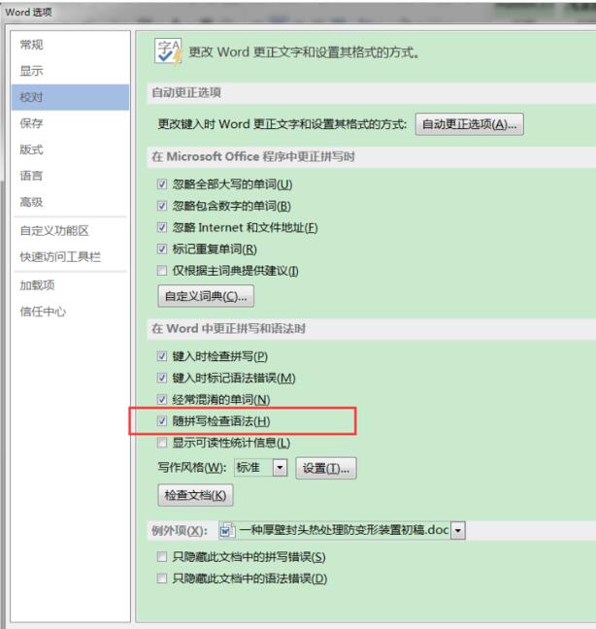Open 高级 options category
Viewport: 596px width, 629px height.
70,202
